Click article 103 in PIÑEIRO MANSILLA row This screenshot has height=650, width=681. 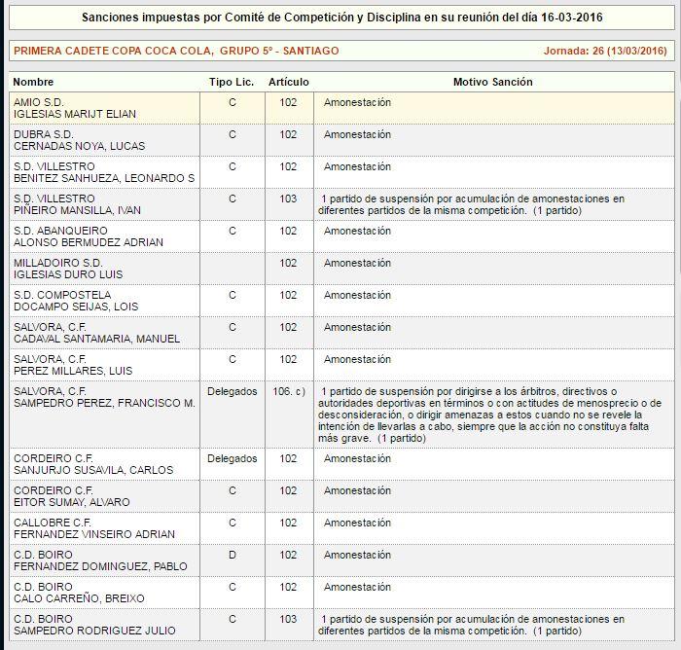click(x=288, y=199)
